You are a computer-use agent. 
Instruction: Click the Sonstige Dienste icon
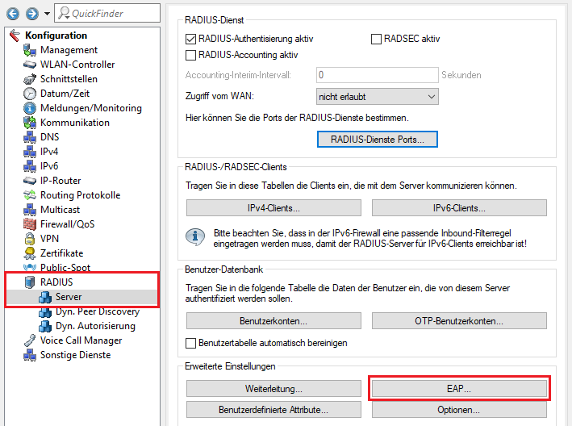click(x=30, y=355)
